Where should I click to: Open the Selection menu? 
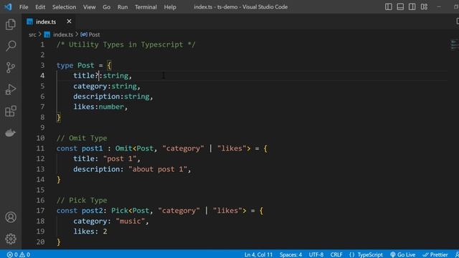[x=64, y=7]
